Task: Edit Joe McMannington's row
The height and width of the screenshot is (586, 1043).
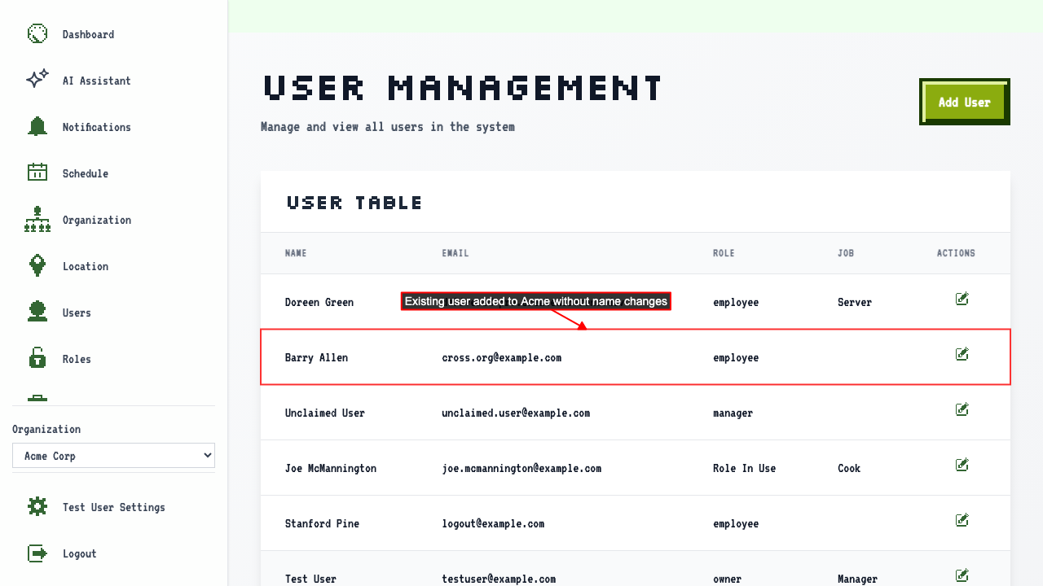Action: click(x=962, y=465)
